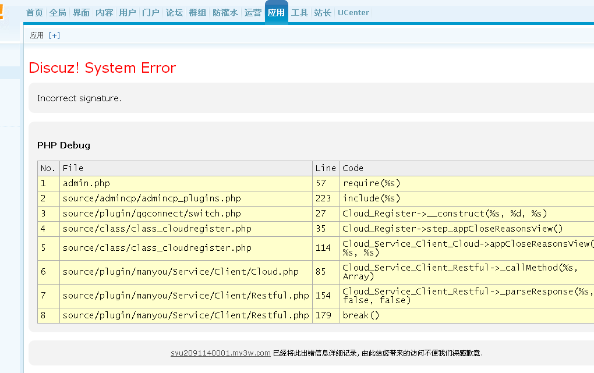Screen dimensions: 594x373
Task: Select Restful.php cell in row 7
Action: (186, 296)
